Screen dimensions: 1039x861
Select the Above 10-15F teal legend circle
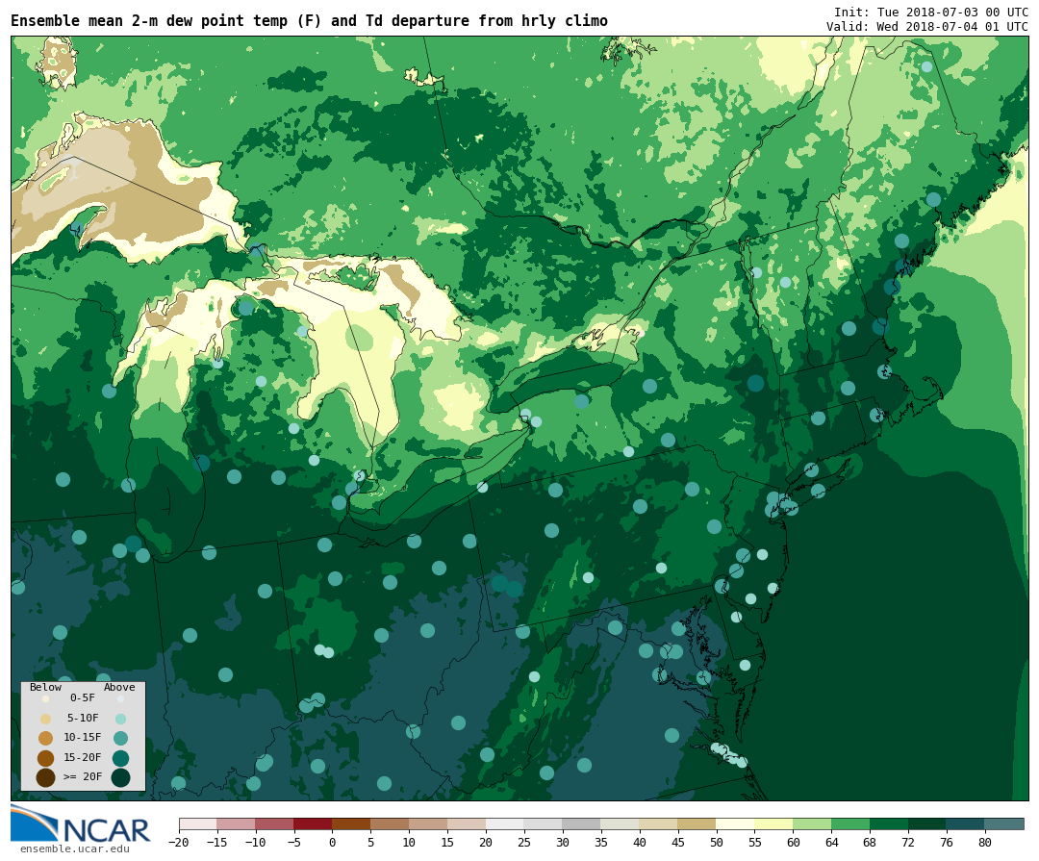click(x=120, y=738)
